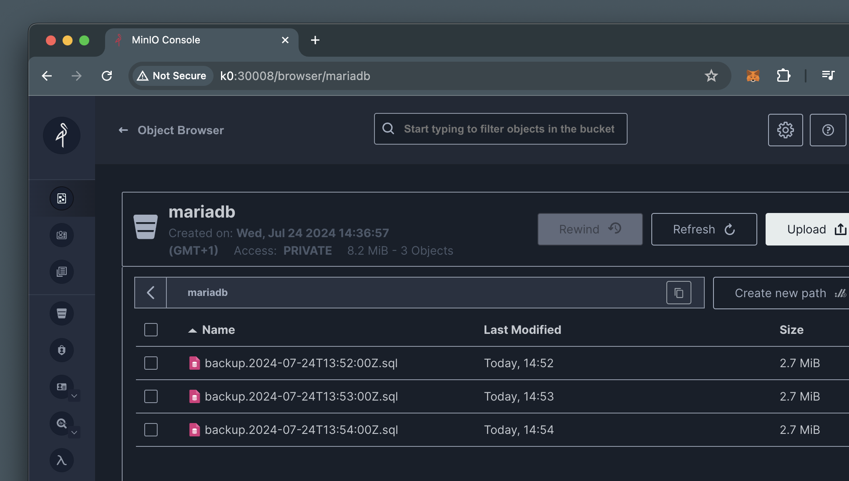
Task: Switch to the MinIO Console tab
Action: (201, 40)
